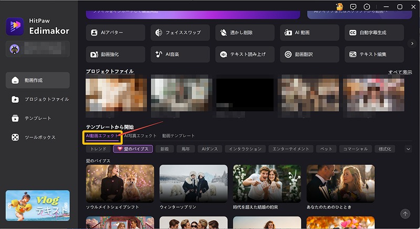Switch to 動画テンプレート tab
Image resolution: width=420 pixels, height=229 pixels.
click(178, 136)
